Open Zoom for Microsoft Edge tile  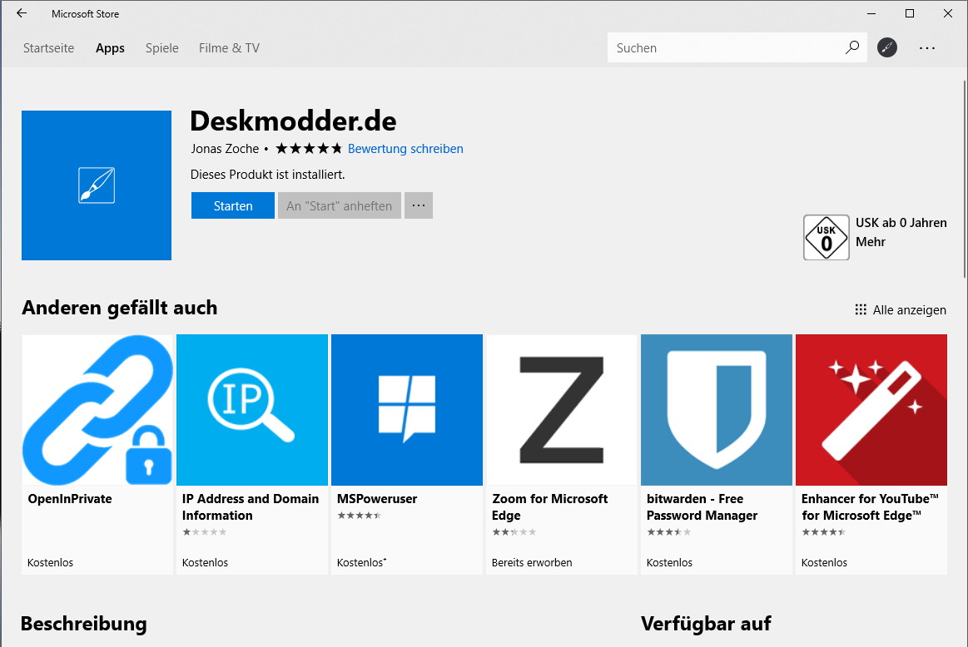tap(562, 455)
